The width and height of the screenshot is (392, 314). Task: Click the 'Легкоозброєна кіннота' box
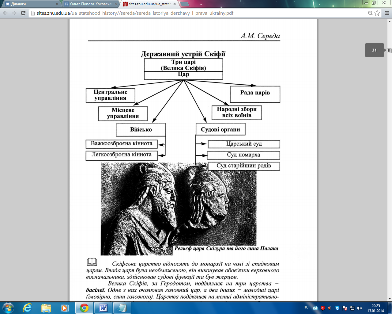click(122, 155)
